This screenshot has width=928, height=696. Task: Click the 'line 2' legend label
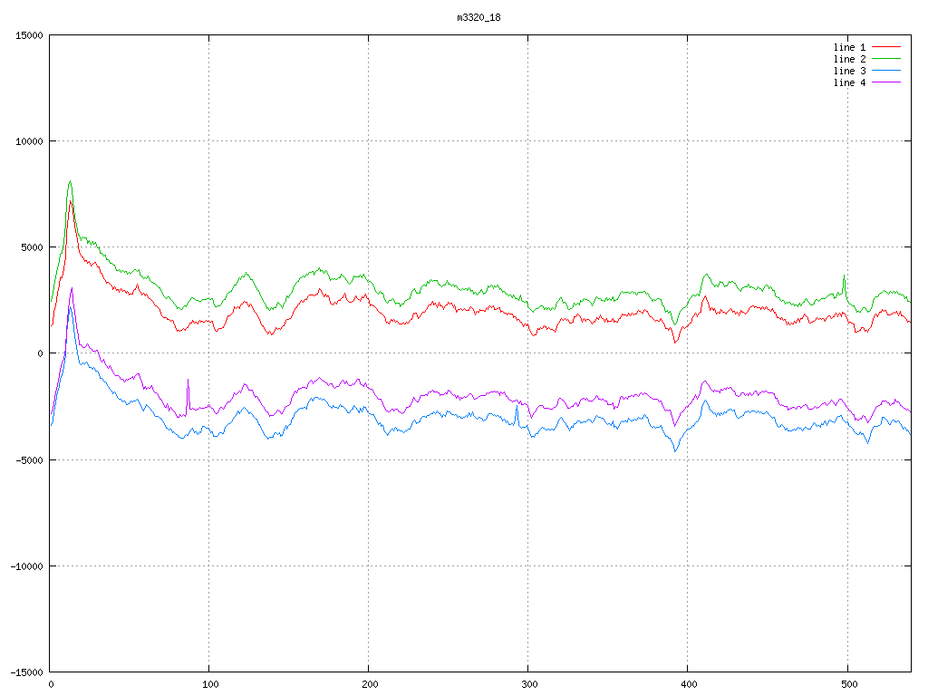tap(849, 59)
